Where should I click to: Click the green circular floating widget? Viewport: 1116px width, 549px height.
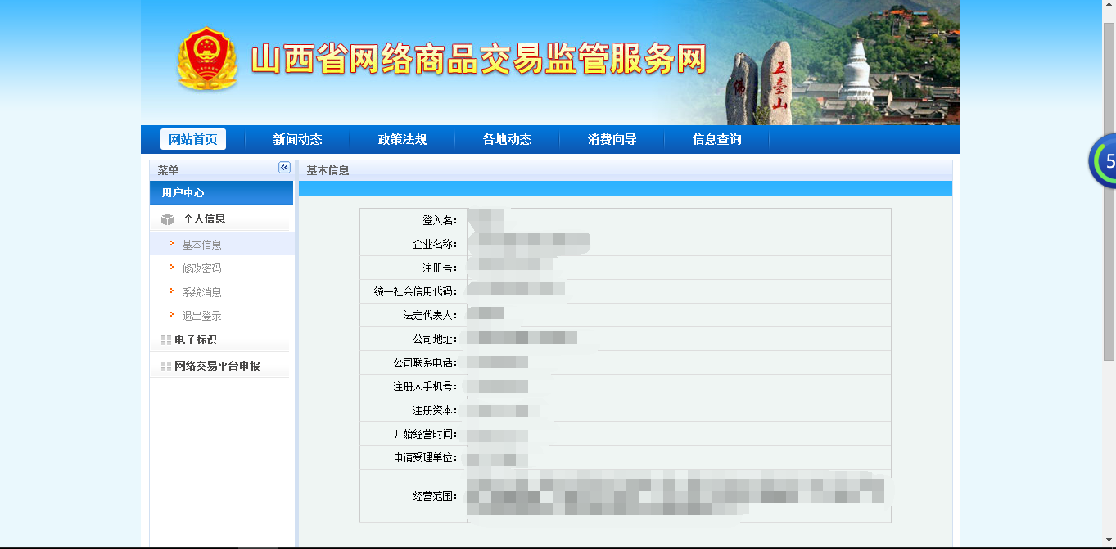(x=1103, y=161)
